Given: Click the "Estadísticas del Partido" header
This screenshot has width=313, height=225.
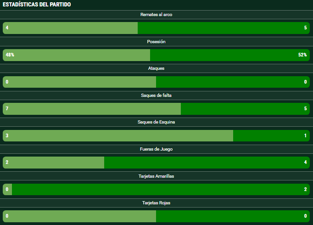Looking at the screenshot, I should click(37, 5).
